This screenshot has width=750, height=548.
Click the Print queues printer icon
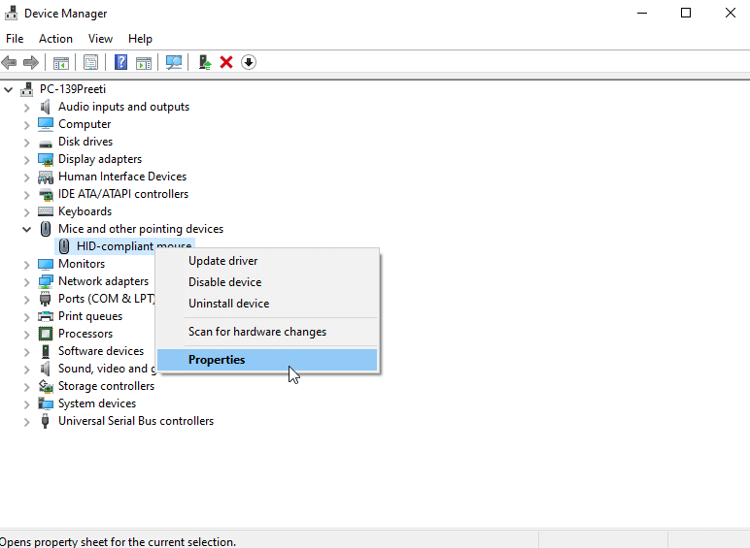(x=46, y=316)
